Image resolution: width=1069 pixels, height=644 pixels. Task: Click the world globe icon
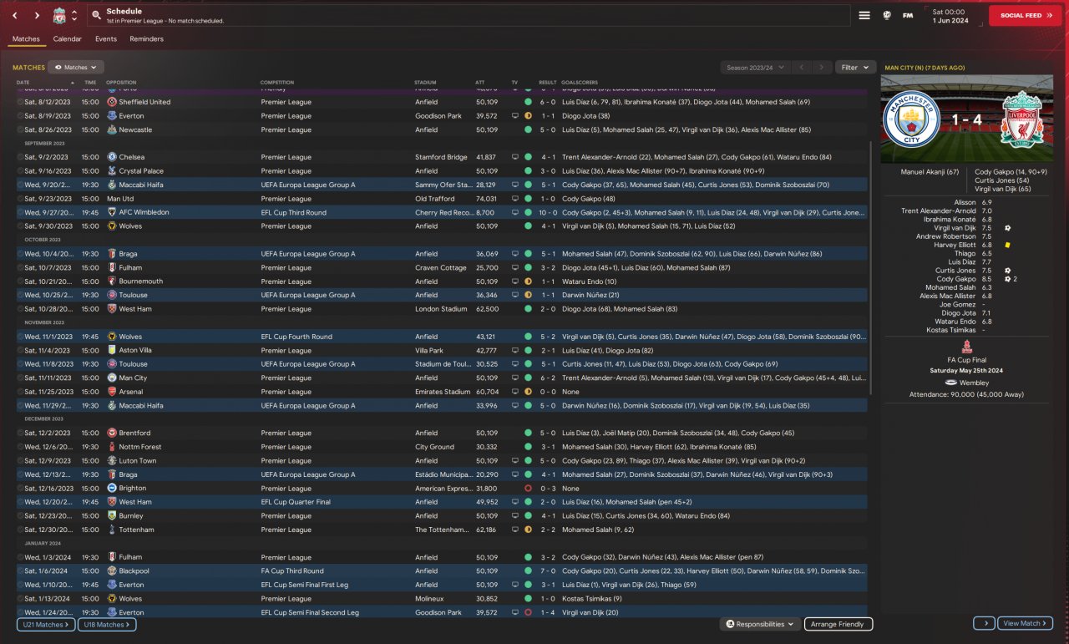pyautogui.click(x=887, y=15)
